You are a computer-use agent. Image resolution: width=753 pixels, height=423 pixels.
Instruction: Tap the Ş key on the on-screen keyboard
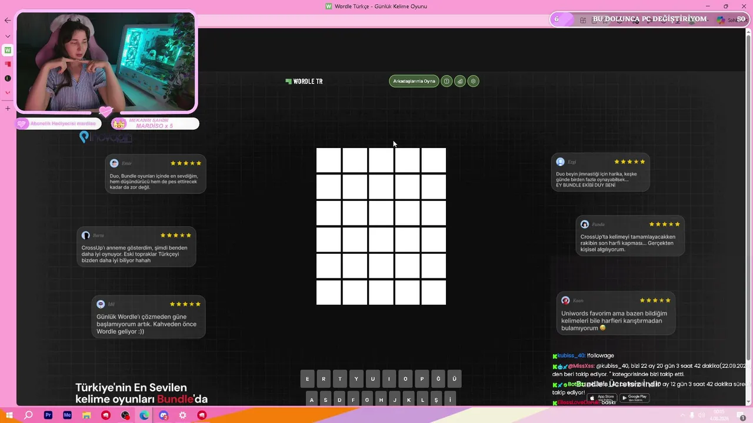coord(437,398)
